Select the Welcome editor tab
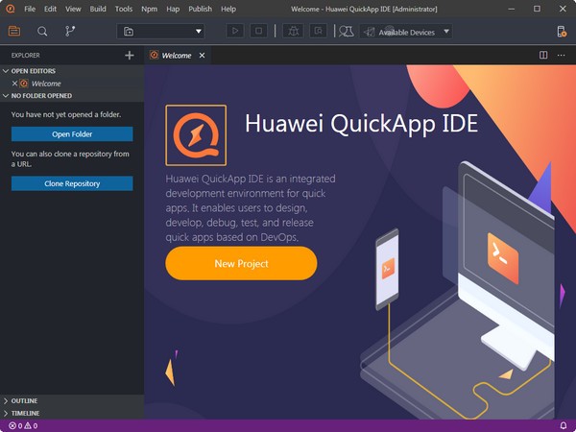 (x=177, y=56)
